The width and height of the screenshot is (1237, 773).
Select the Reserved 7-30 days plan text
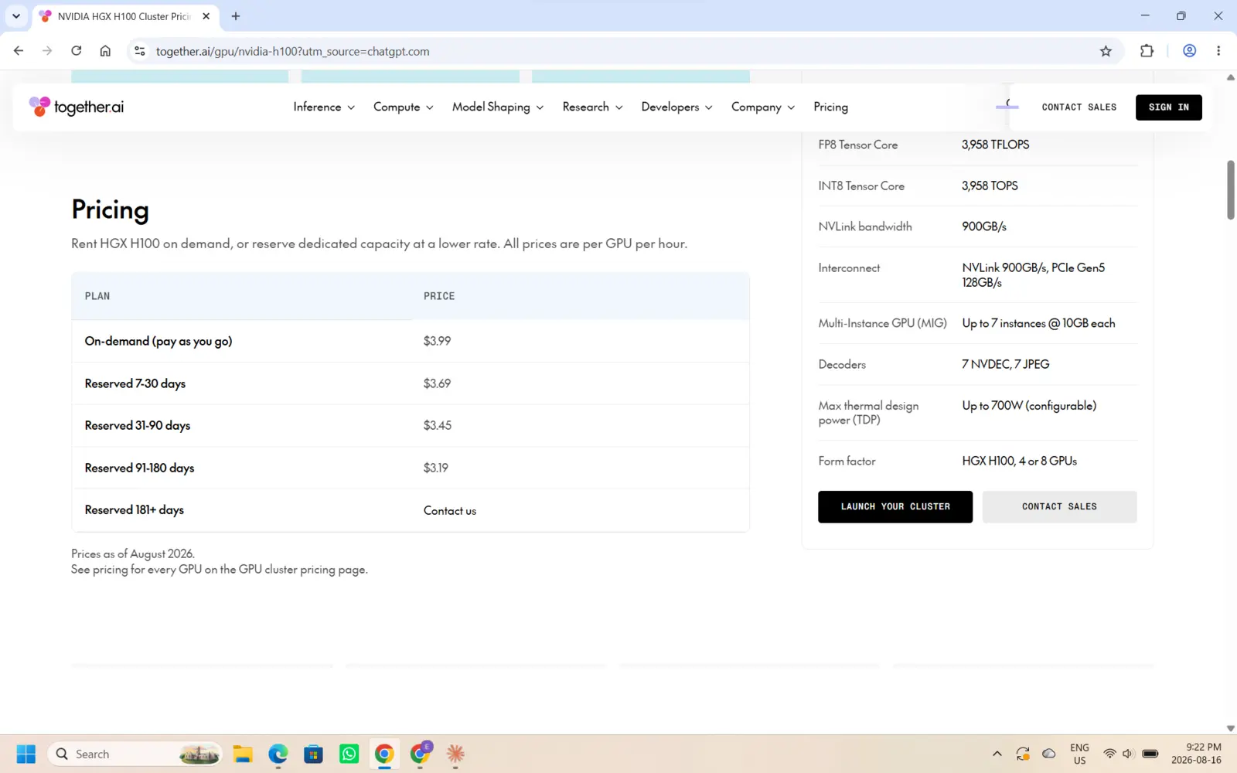pyautogui.click(x=135, y=383)
